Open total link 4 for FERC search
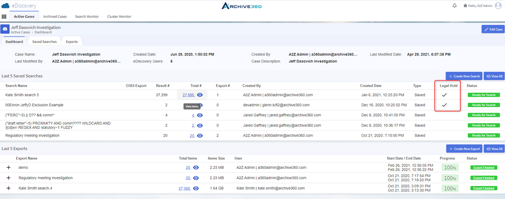The image size is (505, 199). coord(193,115)
